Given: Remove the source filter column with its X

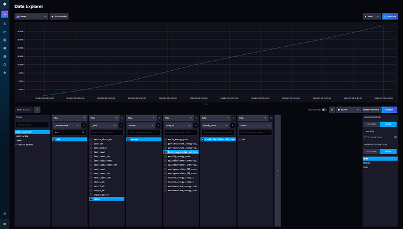Looking at the screenshot, I should click(x=270, y=118).
